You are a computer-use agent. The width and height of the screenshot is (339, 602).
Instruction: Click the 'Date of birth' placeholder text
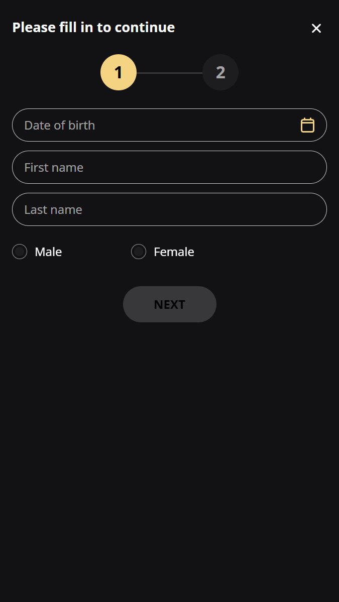pos(59,126)
